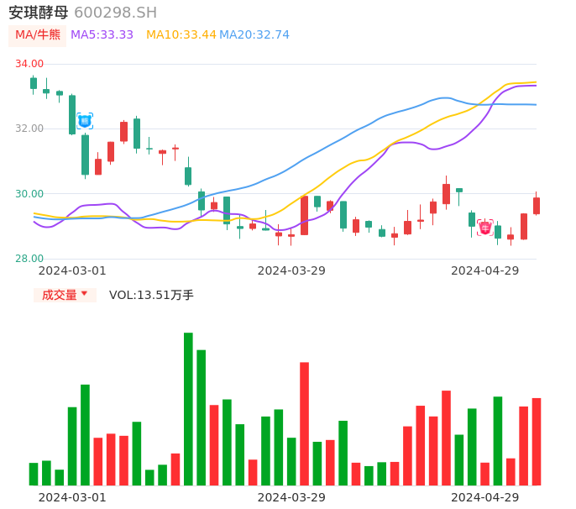The image size is (576, 509).
Task: Click the first green candlestick on the left
Action: click(x=34, y=83)
